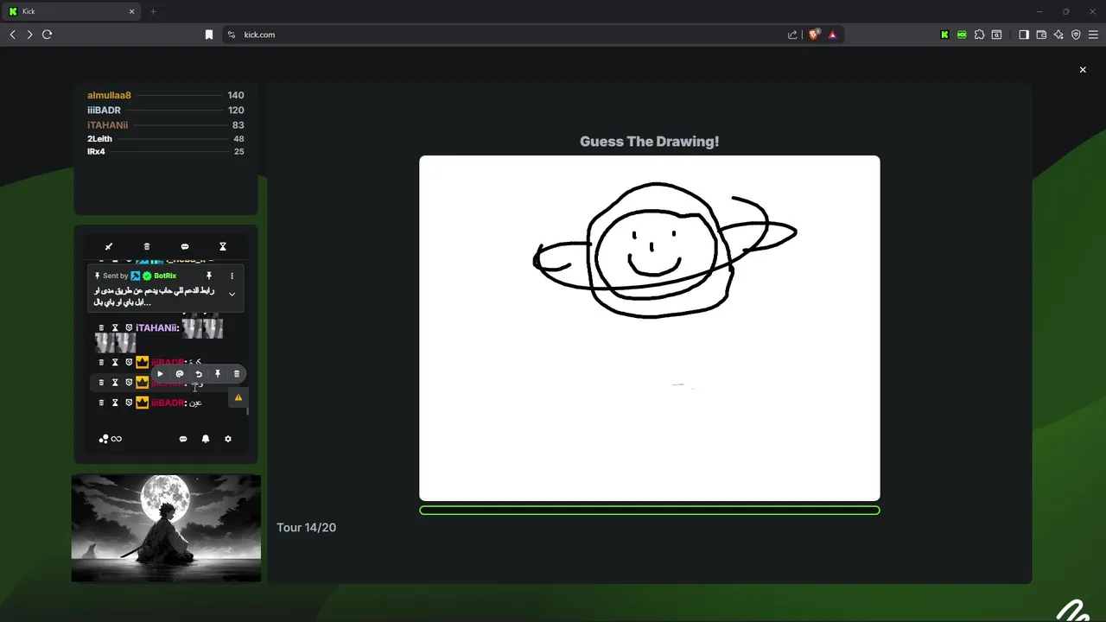Select almullaa8 in the leaderboard
1106x622 pixels.
point(109,95)
